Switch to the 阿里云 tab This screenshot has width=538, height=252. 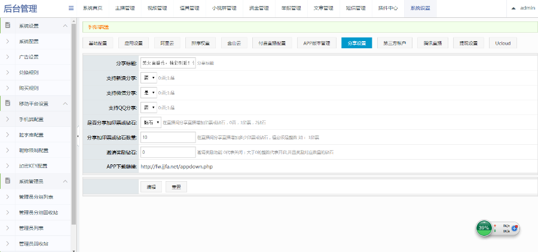167,43
